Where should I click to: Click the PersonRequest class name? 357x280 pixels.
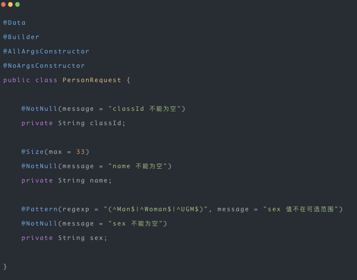point(92,80)
